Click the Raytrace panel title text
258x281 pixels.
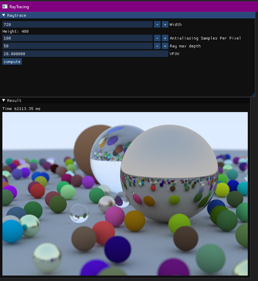click(x=17, y=15)
